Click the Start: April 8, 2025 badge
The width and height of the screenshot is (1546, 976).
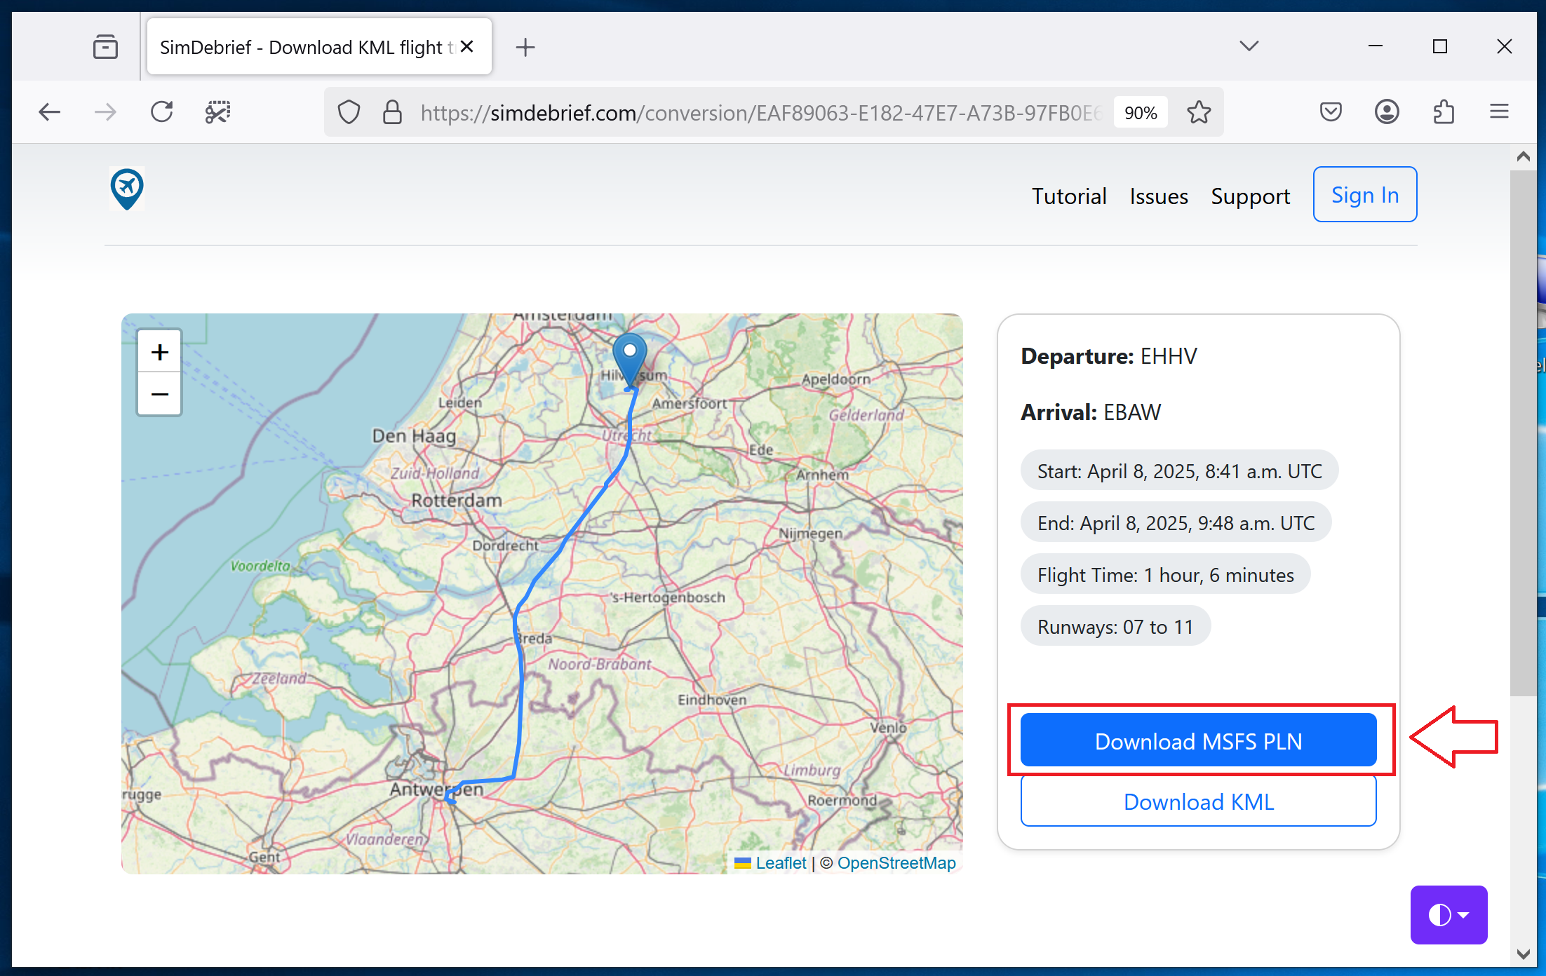[1179, 470]
